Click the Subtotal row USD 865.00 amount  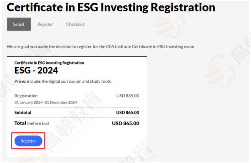[x=127, y=112]
